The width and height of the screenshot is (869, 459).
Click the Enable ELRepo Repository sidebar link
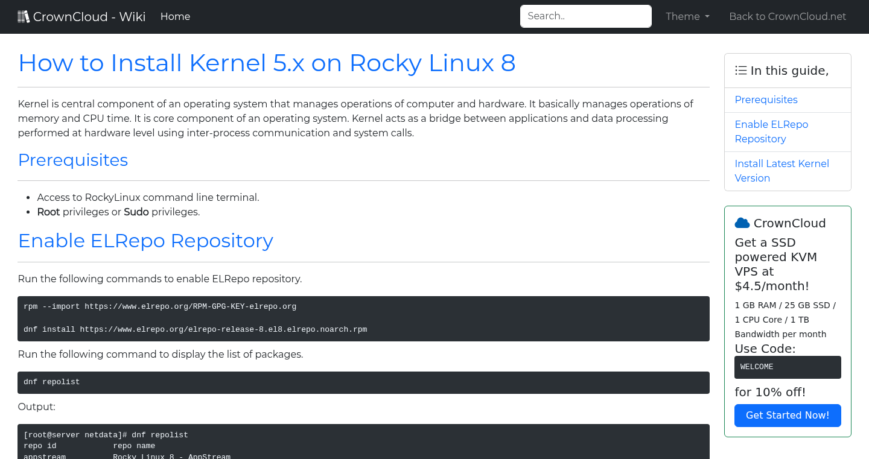pos(771,131)
